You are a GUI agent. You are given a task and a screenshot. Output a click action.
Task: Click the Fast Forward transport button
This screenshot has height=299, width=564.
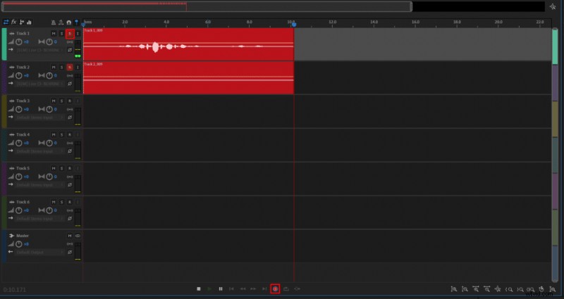click(x=253, y=289)
